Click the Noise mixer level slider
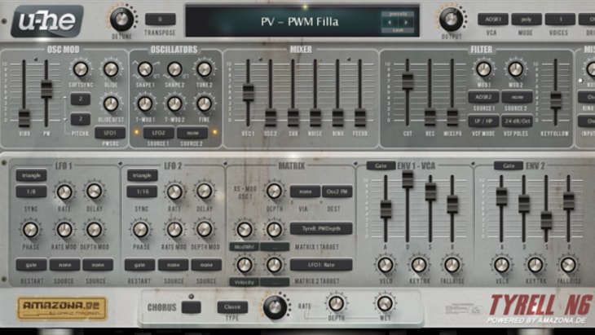 [315, 117]
